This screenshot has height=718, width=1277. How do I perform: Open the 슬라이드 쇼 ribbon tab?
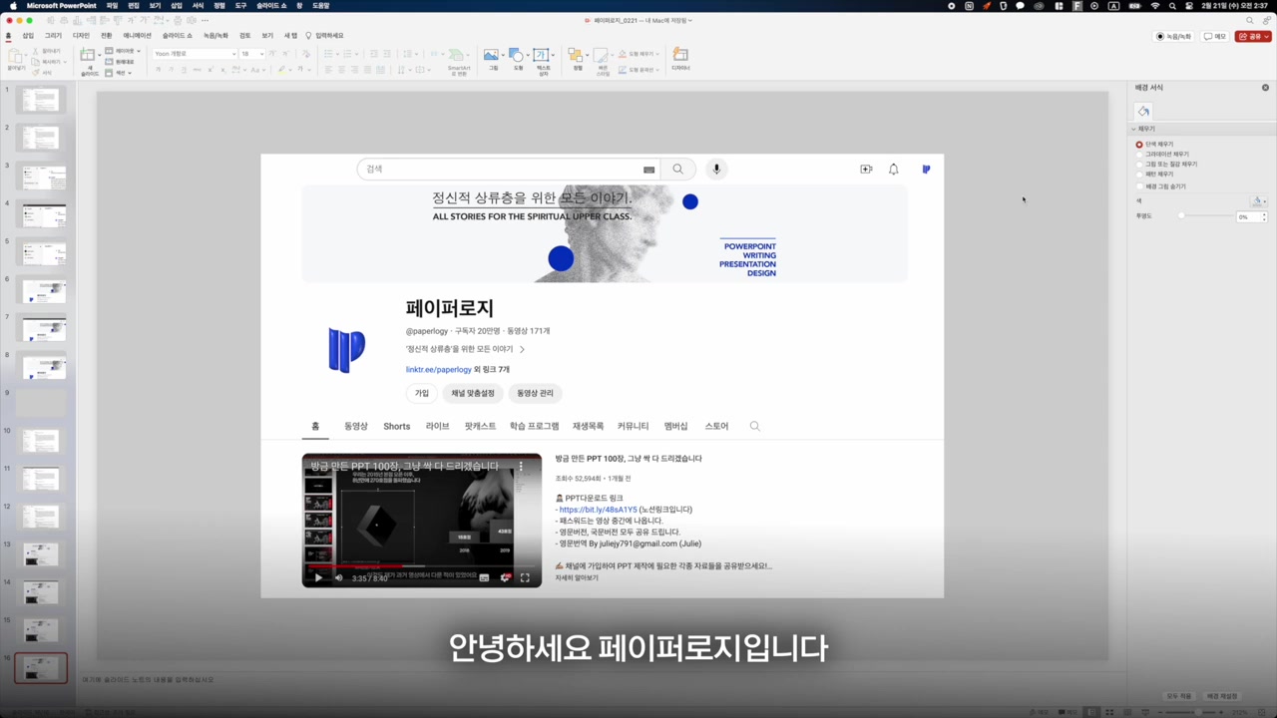click(x=177, y=36)
